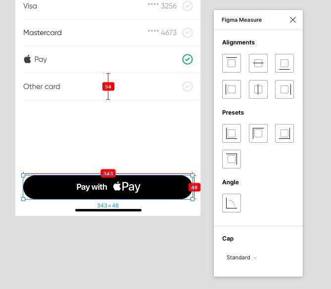Select the left alignment measure icon
Screen dimensions: 331x289
point(232,89)
